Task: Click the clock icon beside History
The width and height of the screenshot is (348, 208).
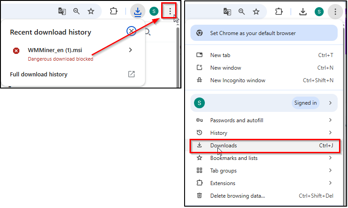Action: tap(199, 133)
